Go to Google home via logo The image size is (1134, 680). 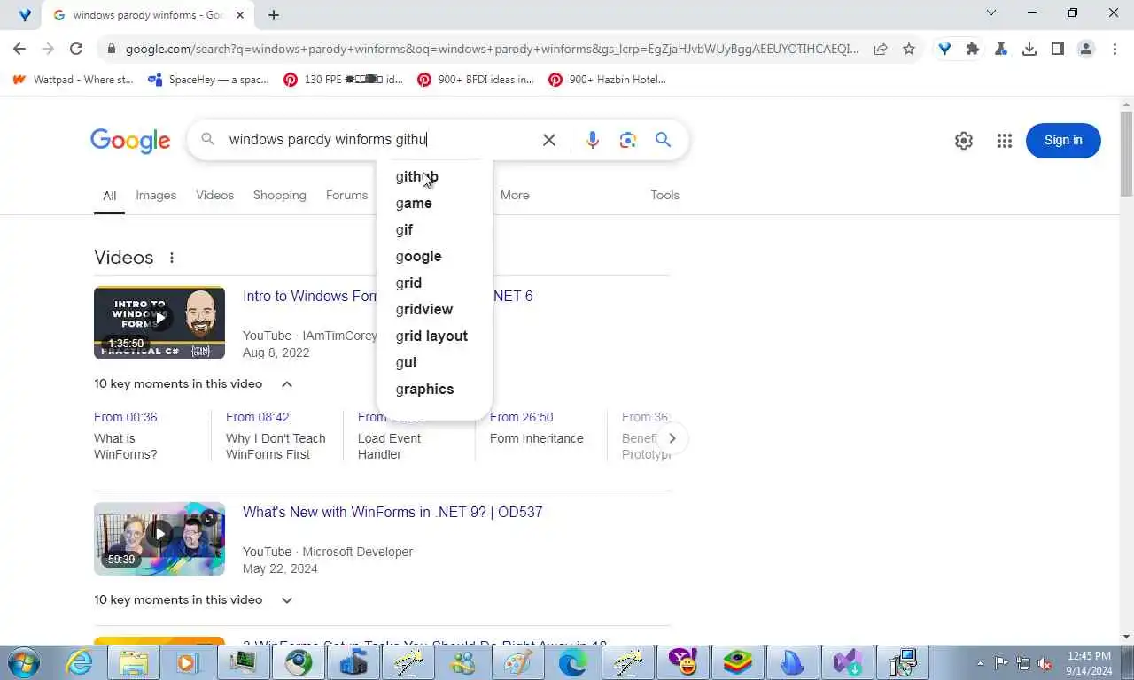[x=130, y=141]
